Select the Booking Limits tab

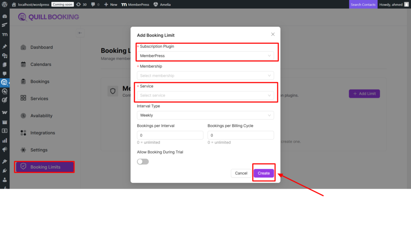coord(45,167)
